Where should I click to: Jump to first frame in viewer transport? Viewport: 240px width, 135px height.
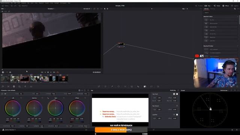pyautogui.click(x=42, y=72)
